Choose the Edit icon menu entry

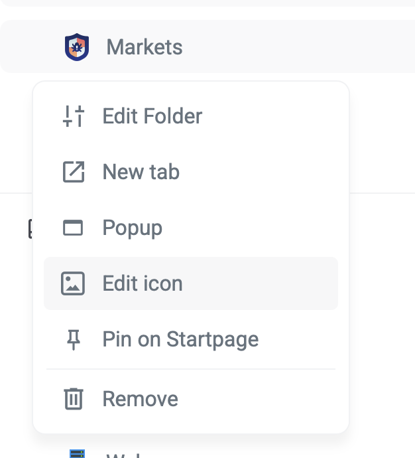(x=143, y=283)
